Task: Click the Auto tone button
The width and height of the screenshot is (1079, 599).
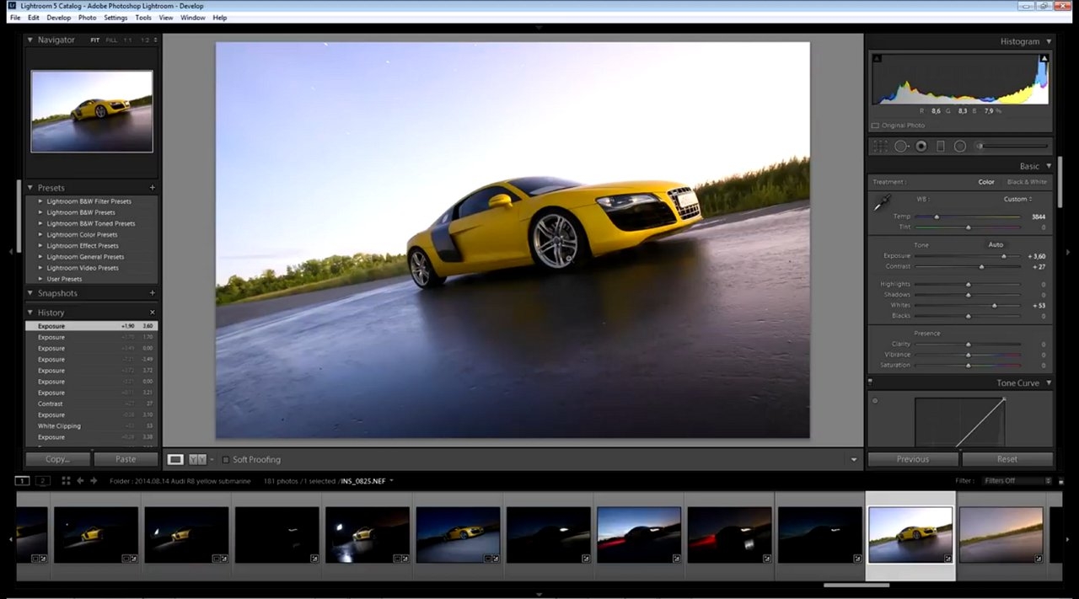Action: point(996,244)
